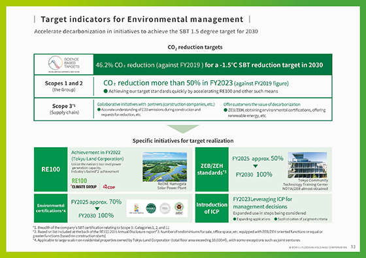Click the RE100 logo under Achievement in FY2022
The image size is (366, 258).
pos(79,180)
